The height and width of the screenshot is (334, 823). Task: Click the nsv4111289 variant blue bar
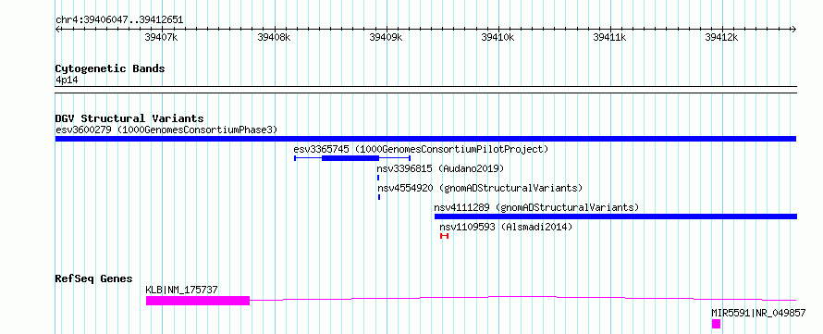616,216
